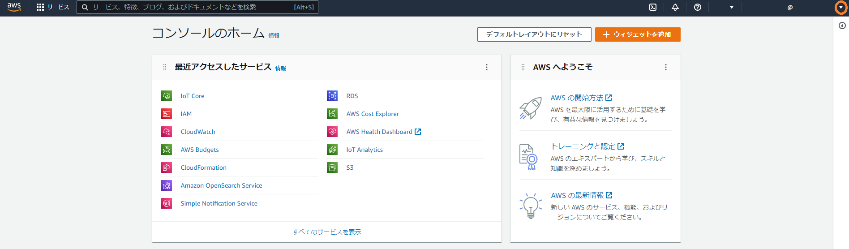The image size is (849, 249).
Task: Click the AWS logo in the header
Action: [x=14, y=7]
